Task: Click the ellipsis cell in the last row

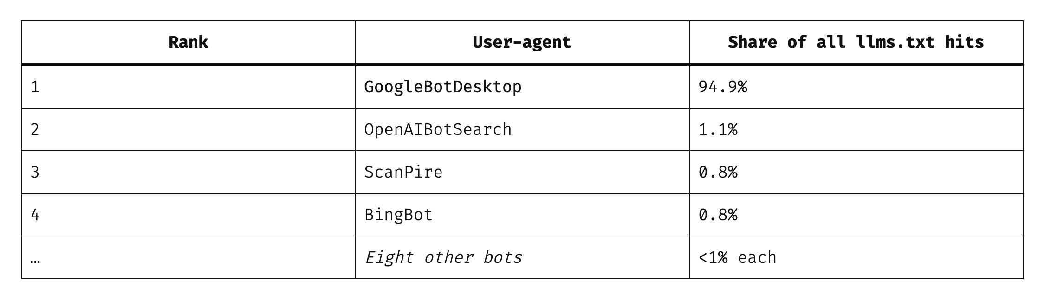Action: coord(35,259)
